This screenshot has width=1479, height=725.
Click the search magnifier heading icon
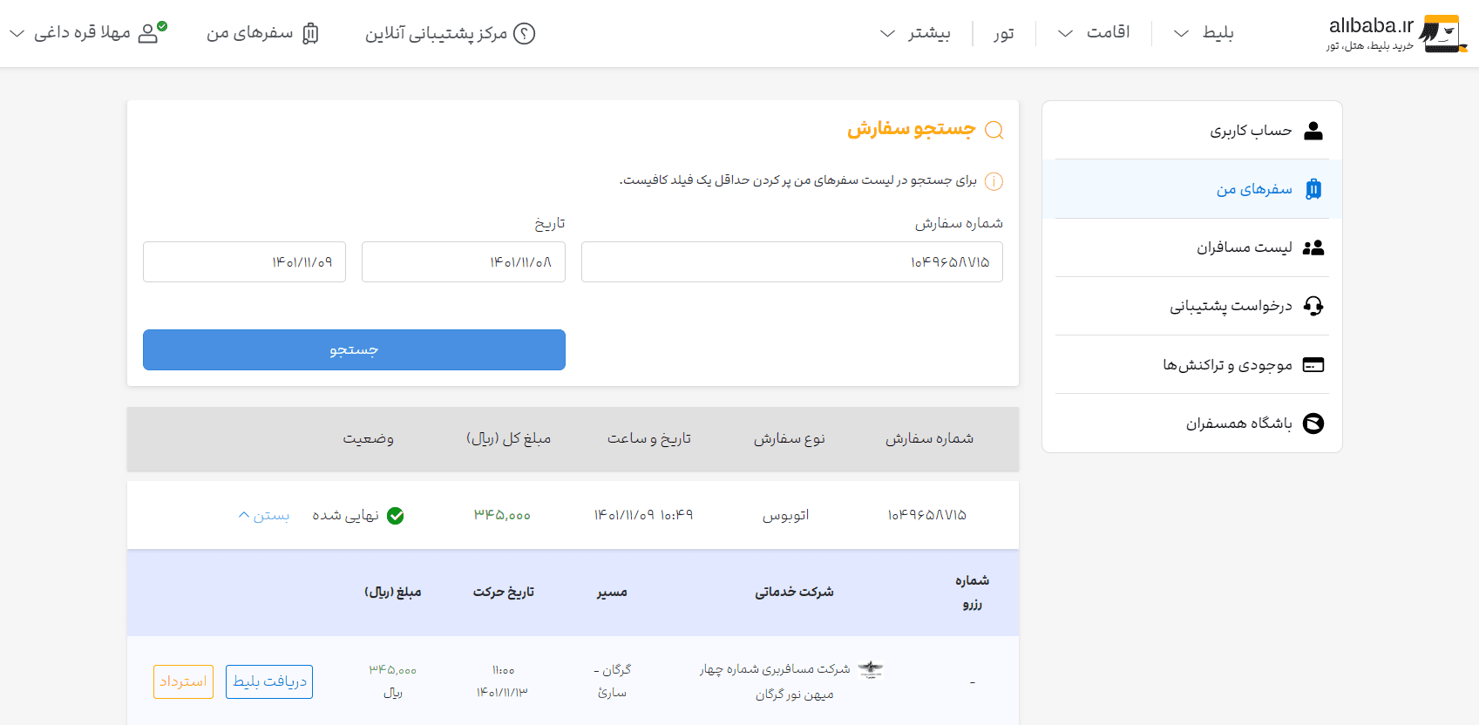click(x=994, y=130)
